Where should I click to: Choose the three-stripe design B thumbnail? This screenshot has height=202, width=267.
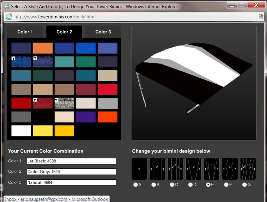pos(157,169)
